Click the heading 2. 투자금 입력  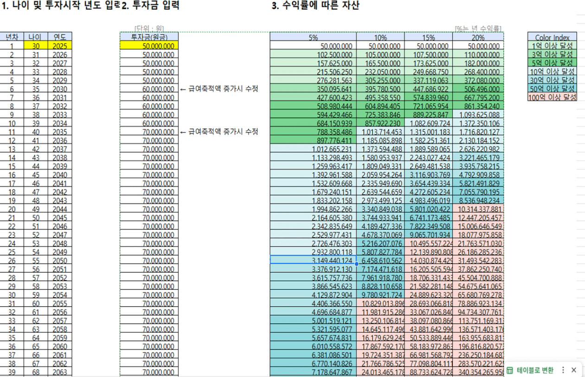150,6
